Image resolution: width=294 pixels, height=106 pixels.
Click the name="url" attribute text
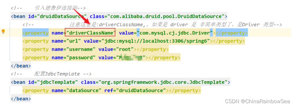(x=66, y=41)
